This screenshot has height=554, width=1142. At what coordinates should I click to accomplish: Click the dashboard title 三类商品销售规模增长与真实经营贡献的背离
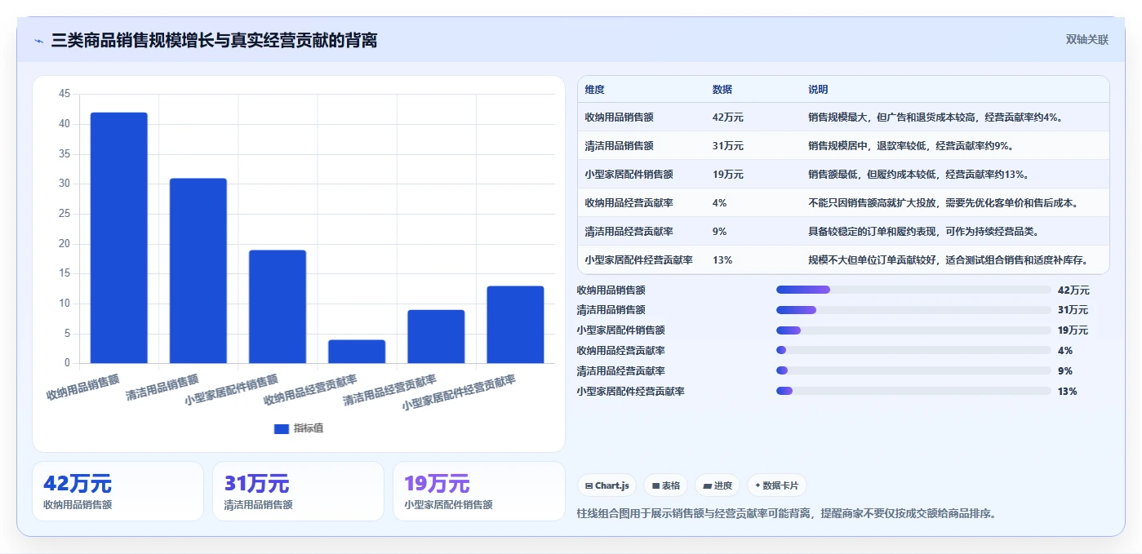[x=214, y=41]
